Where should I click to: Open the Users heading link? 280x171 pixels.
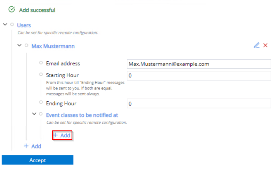[24, 25]
